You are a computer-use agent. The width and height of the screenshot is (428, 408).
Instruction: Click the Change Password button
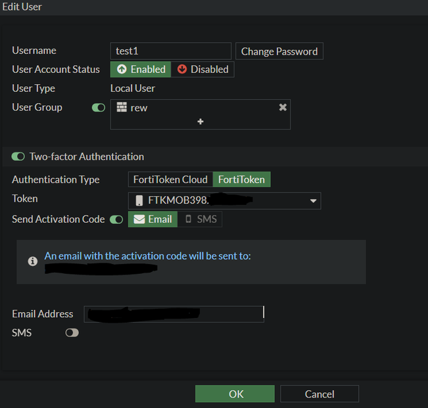(x=279, y=51)
